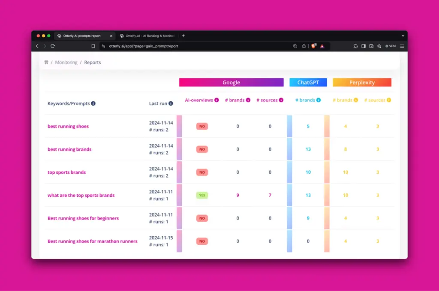Click info icon beside Perplexity # sources
This screenshot has height=291, width=439.
(x=389, y=100)
